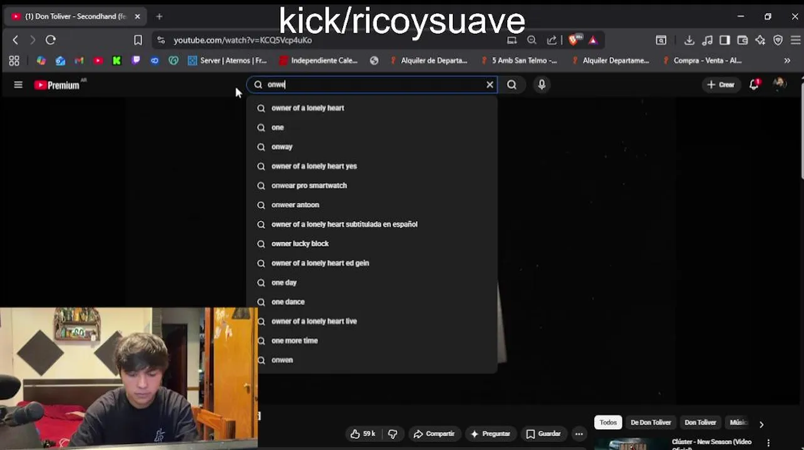
Task: Open the YouTube guide hamburger menu
Action: (x=18, y=85)
